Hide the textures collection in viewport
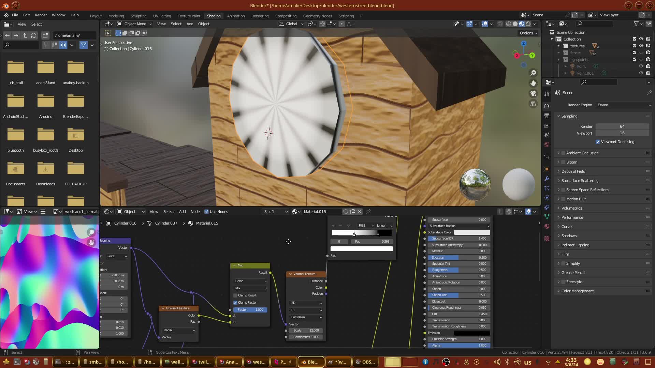This screenshot has height=368, width=655. [x=641, y=46]
